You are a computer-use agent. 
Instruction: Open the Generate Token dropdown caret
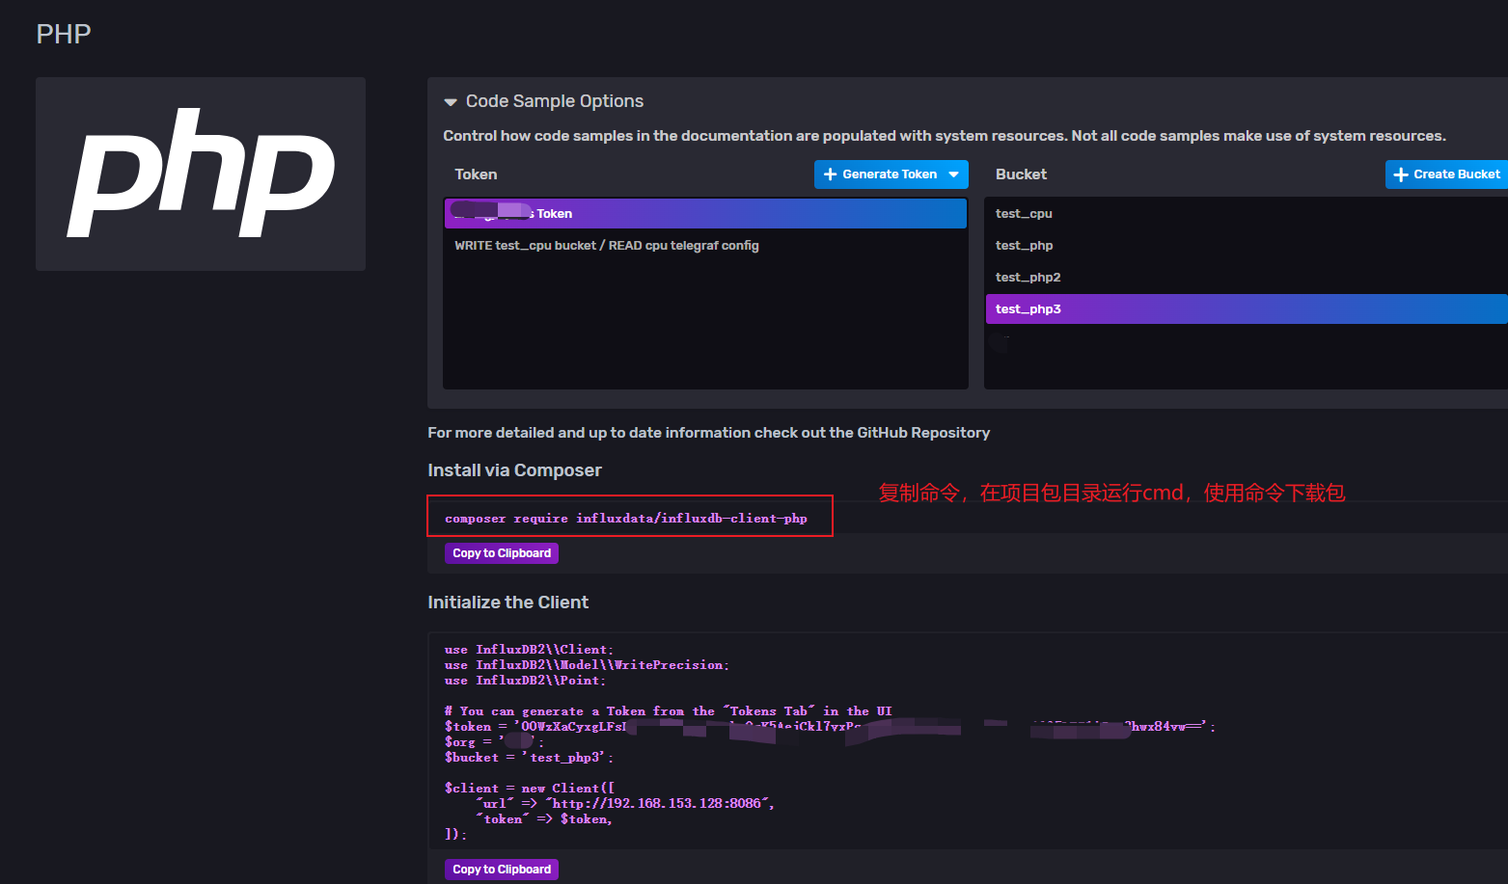pos(954,174)
